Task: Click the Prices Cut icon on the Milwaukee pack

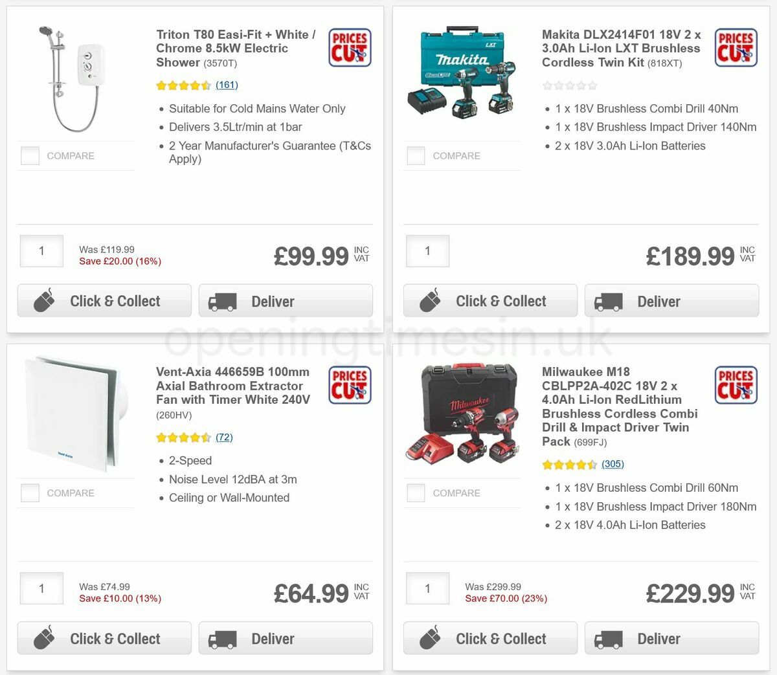Action: point(736,384)
